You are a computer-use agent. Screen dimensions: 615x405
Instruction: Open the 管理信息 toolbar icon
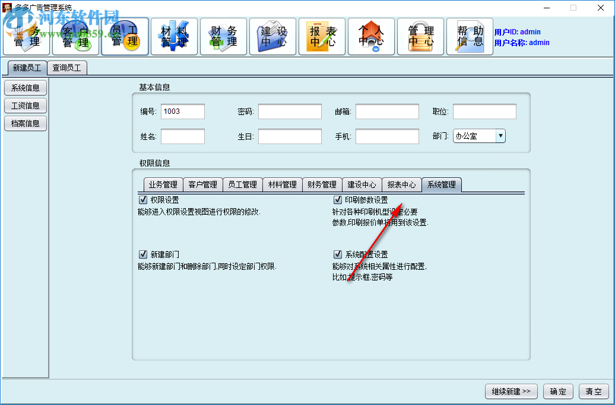[x=420, y=36]
